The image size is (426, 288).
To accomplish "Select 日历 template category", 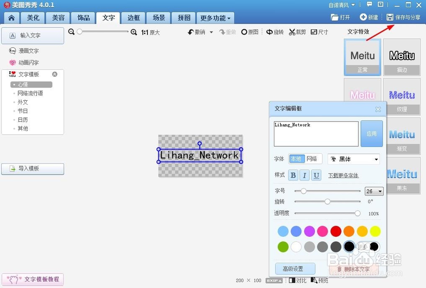I will click(x=23, y=120).
